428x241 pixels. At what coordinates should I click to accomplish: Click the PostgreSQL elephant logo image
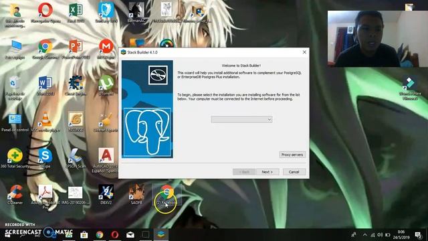coord(147,133)
